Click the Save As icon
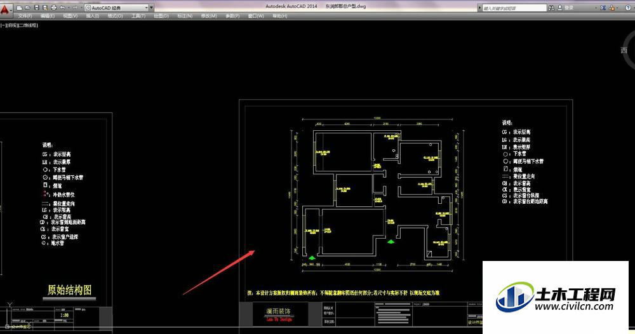635x334 pixels. coord(45,8)
